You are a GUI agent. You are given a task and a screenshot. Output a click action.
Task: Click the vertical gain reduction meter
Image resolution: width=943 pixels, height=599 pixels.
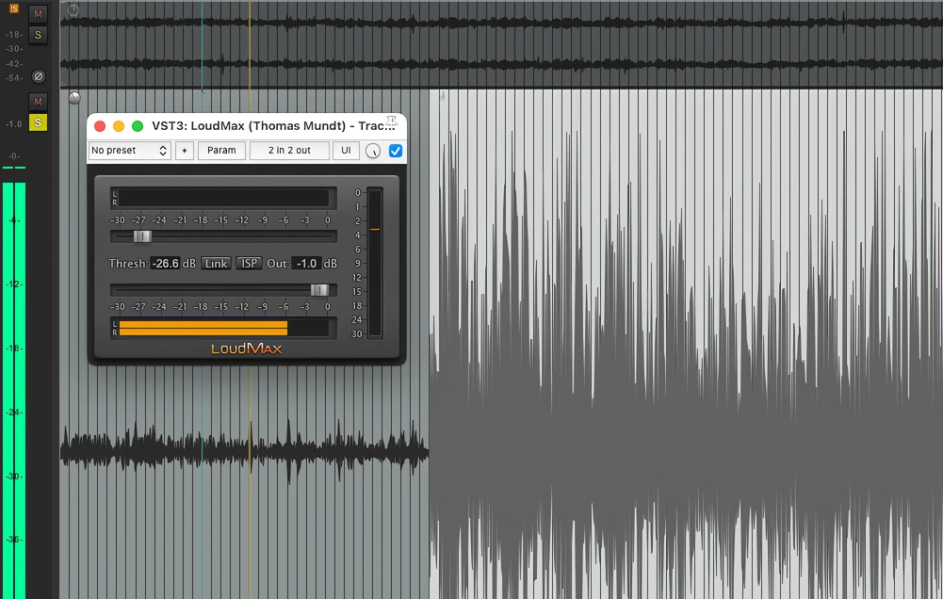[x=375, y=264]
